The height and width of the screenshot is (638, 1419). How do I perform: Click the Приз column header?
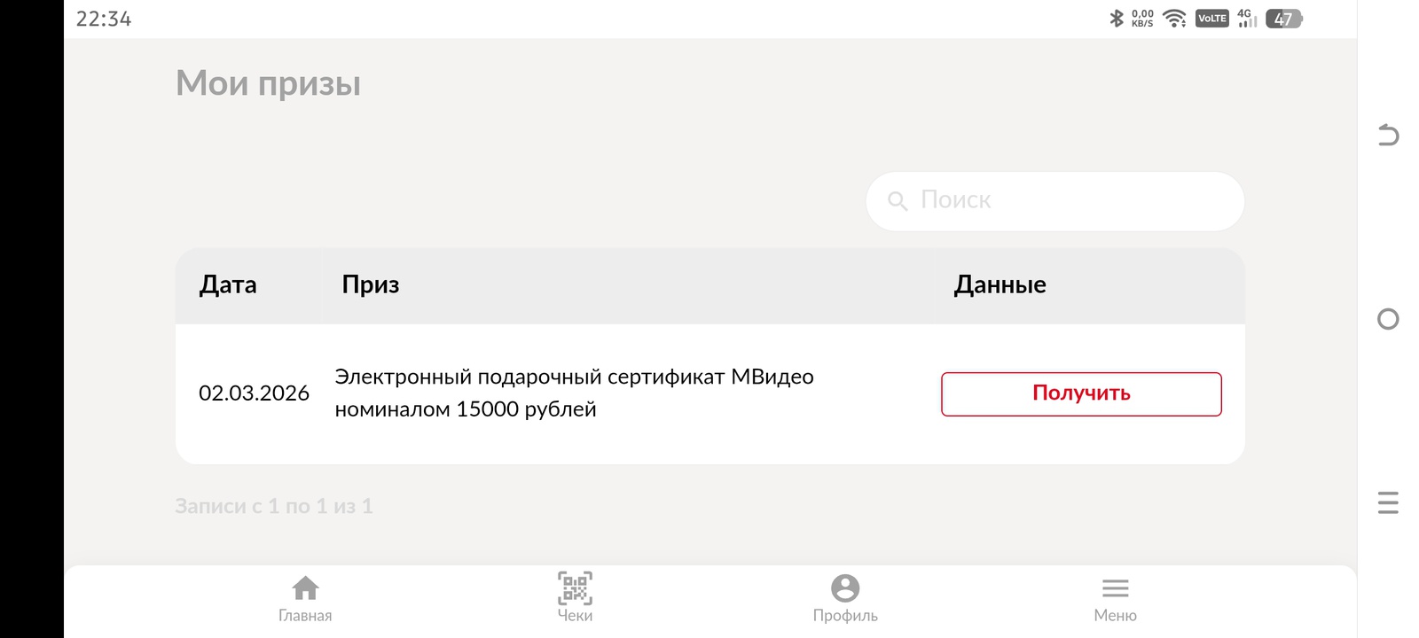[x=371, y=284]
